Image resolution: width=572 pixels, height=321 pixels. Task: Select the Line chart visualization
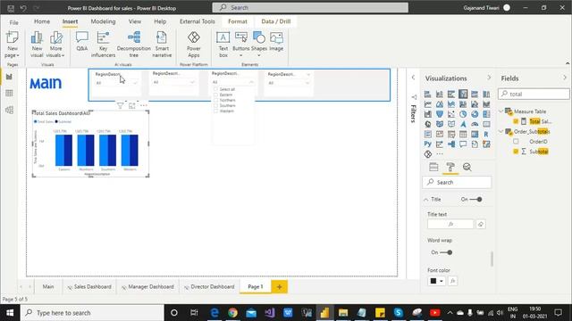click(427, 104)
